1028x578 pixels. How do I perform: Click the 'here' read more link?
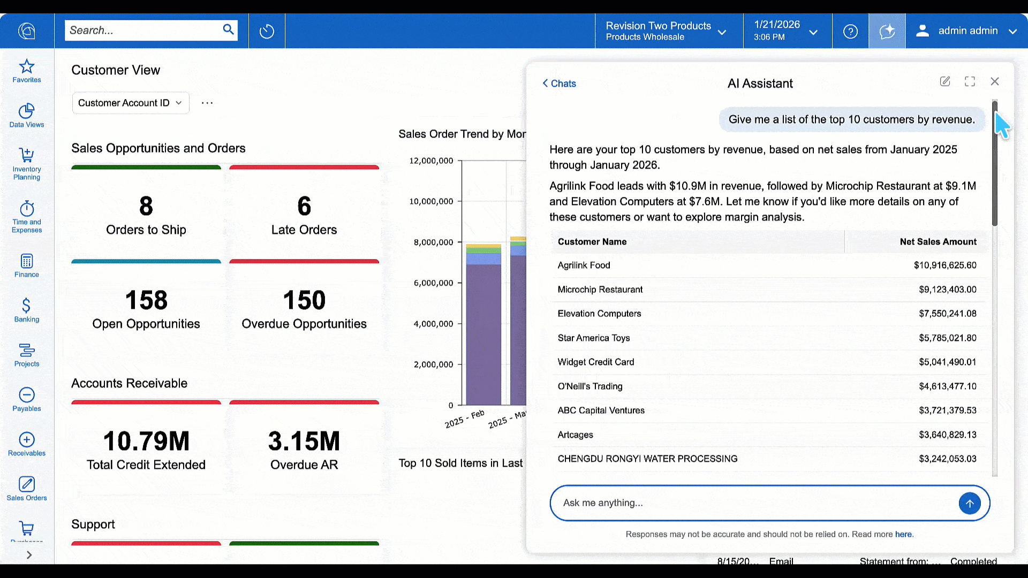point(903,534)
